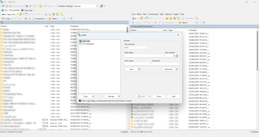This screenshot has height=137, width=259.
Task: Click the red X delete icon in the left panel
Action: (x=26, y=19)
